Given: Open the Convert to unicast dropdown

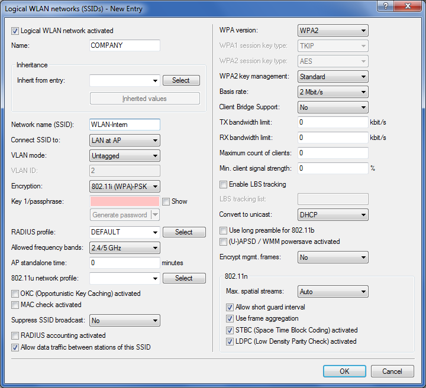Looking at the screenshot, I should pos(333,214).
